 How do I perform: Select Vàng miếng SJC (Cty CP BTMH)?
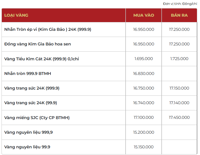[x=37, y=118]
